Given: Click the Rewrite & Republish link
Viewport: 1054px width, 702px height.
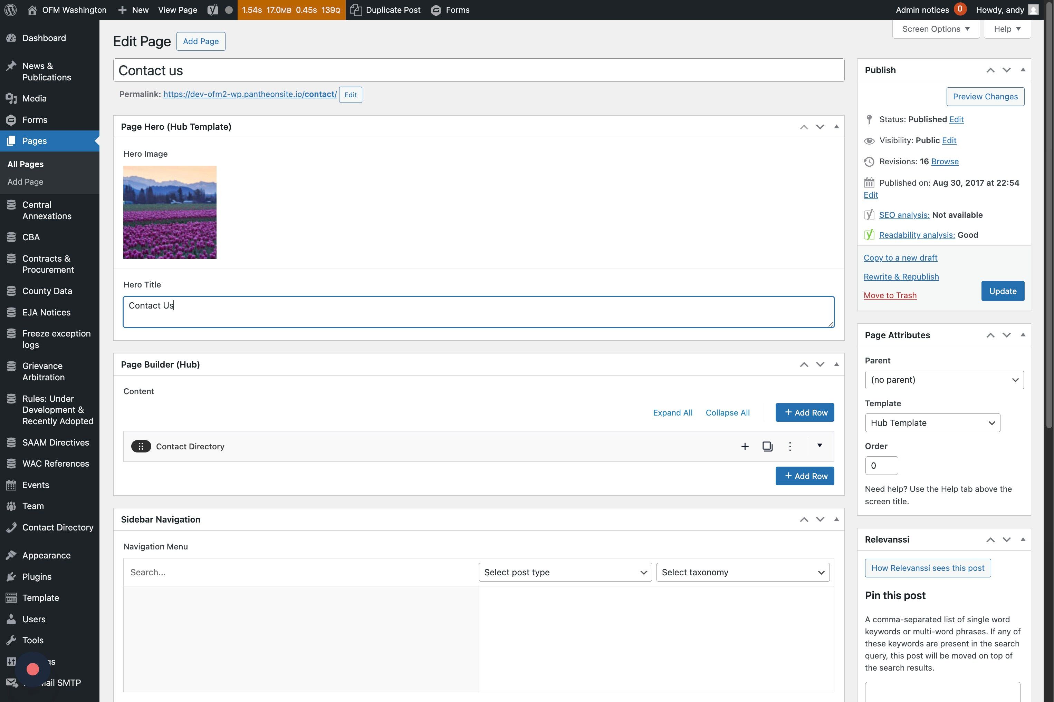Looking at the screenshot, I should pos(901,277).
